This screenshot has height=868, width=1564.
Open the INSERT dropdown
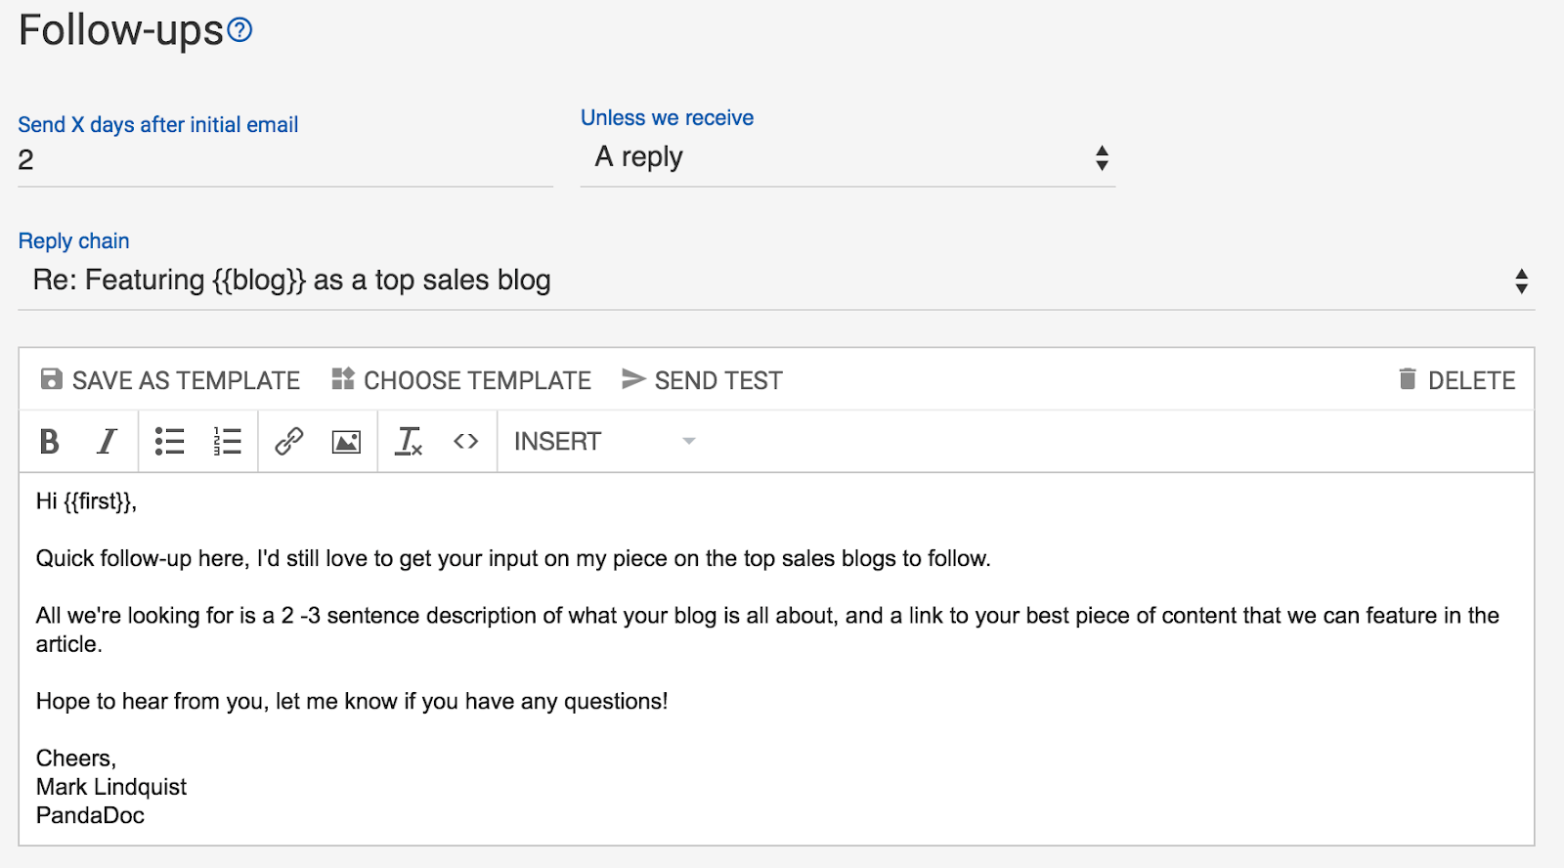pyautogui.click(x=604, y=442)
